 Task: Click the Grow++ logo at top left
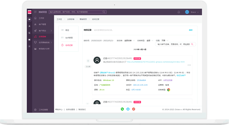[29, 12]
